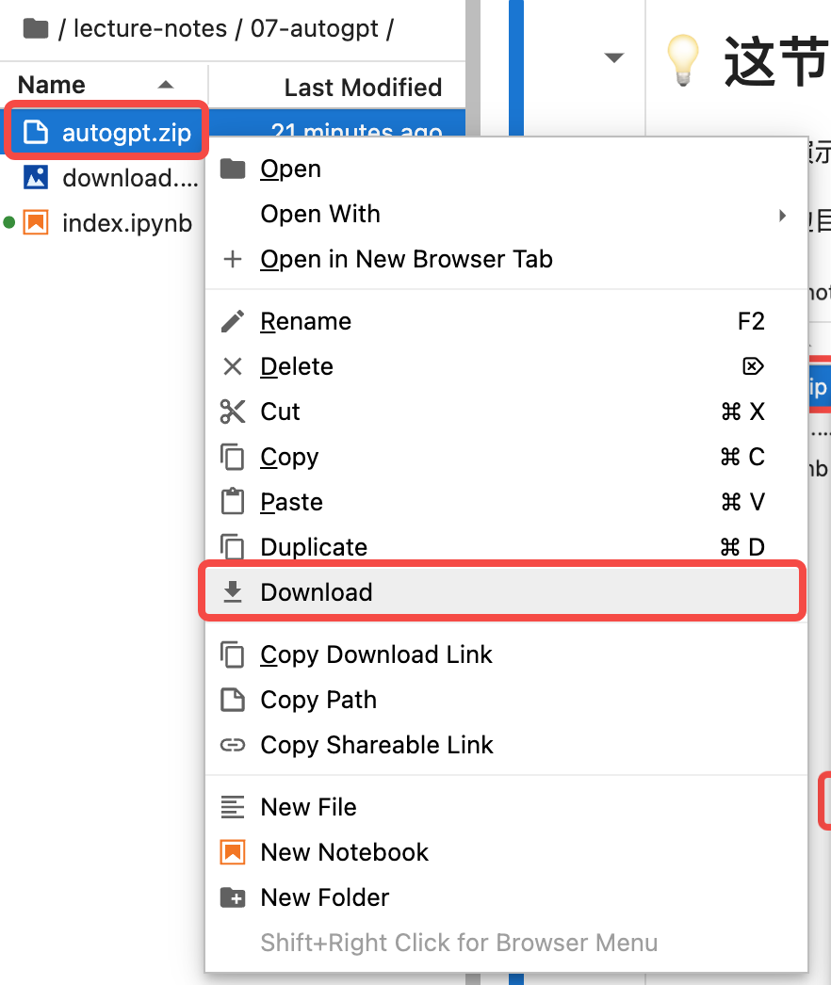
Task: Select the index.ipynb notebook
Action: pos(106,223)
